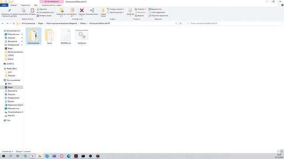284x159 pixels.
Task: Open Загрузки under Quick access
Action: coord(11,38)
